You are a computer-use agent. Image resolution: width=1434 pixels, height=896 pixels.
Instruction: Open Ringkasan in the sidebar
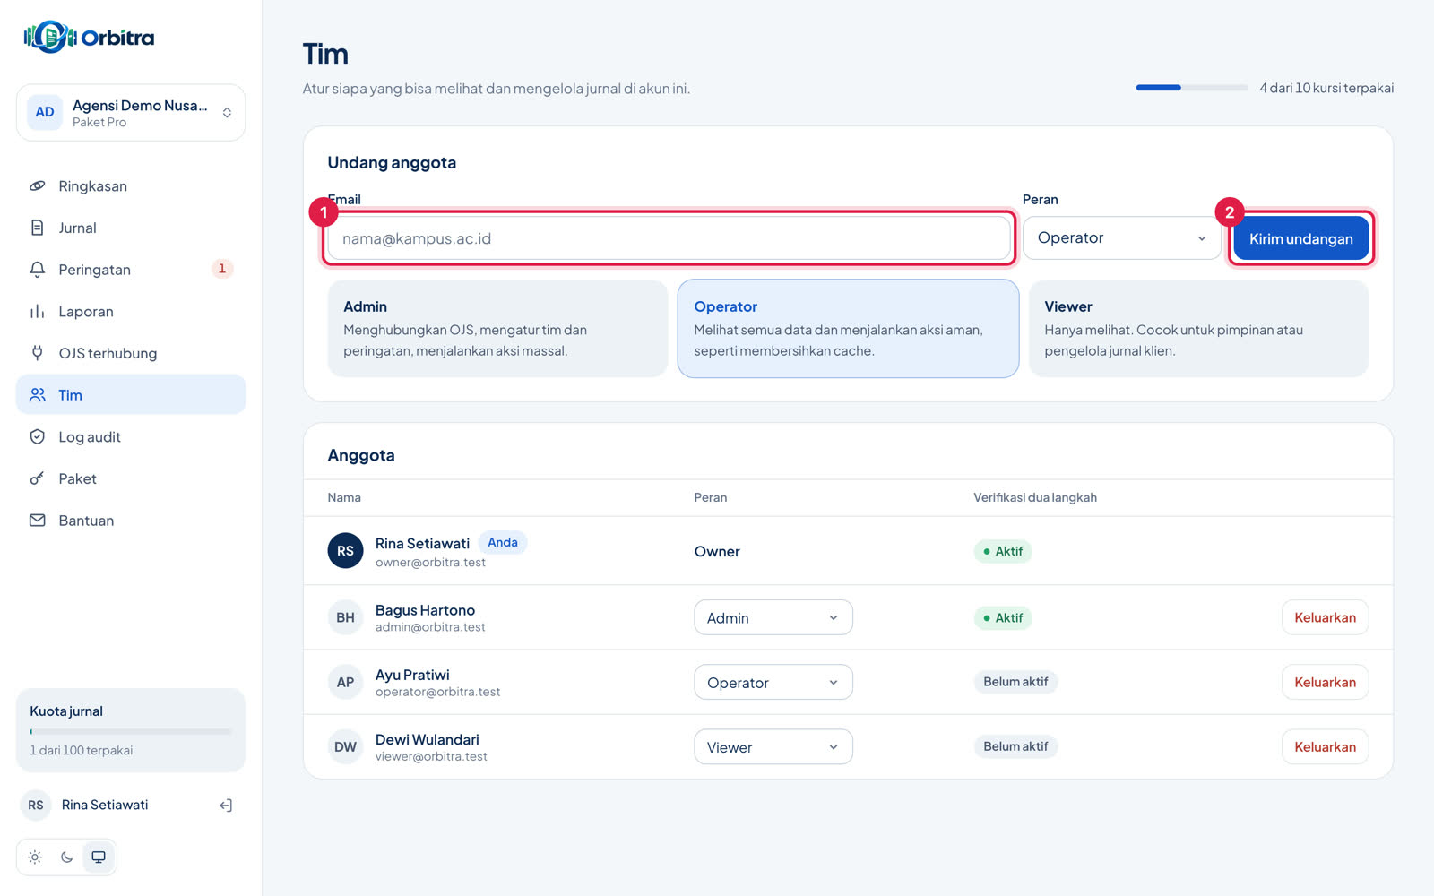click(131, 186)
